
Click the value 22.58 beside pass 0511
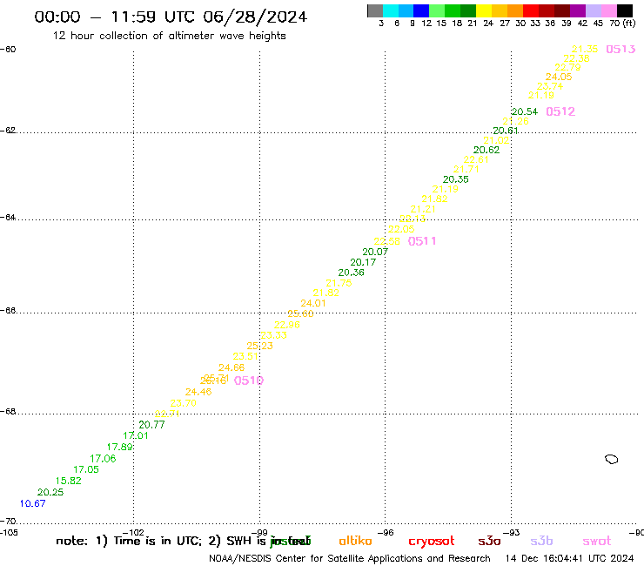pyautogui.click(x=387, y=241)
